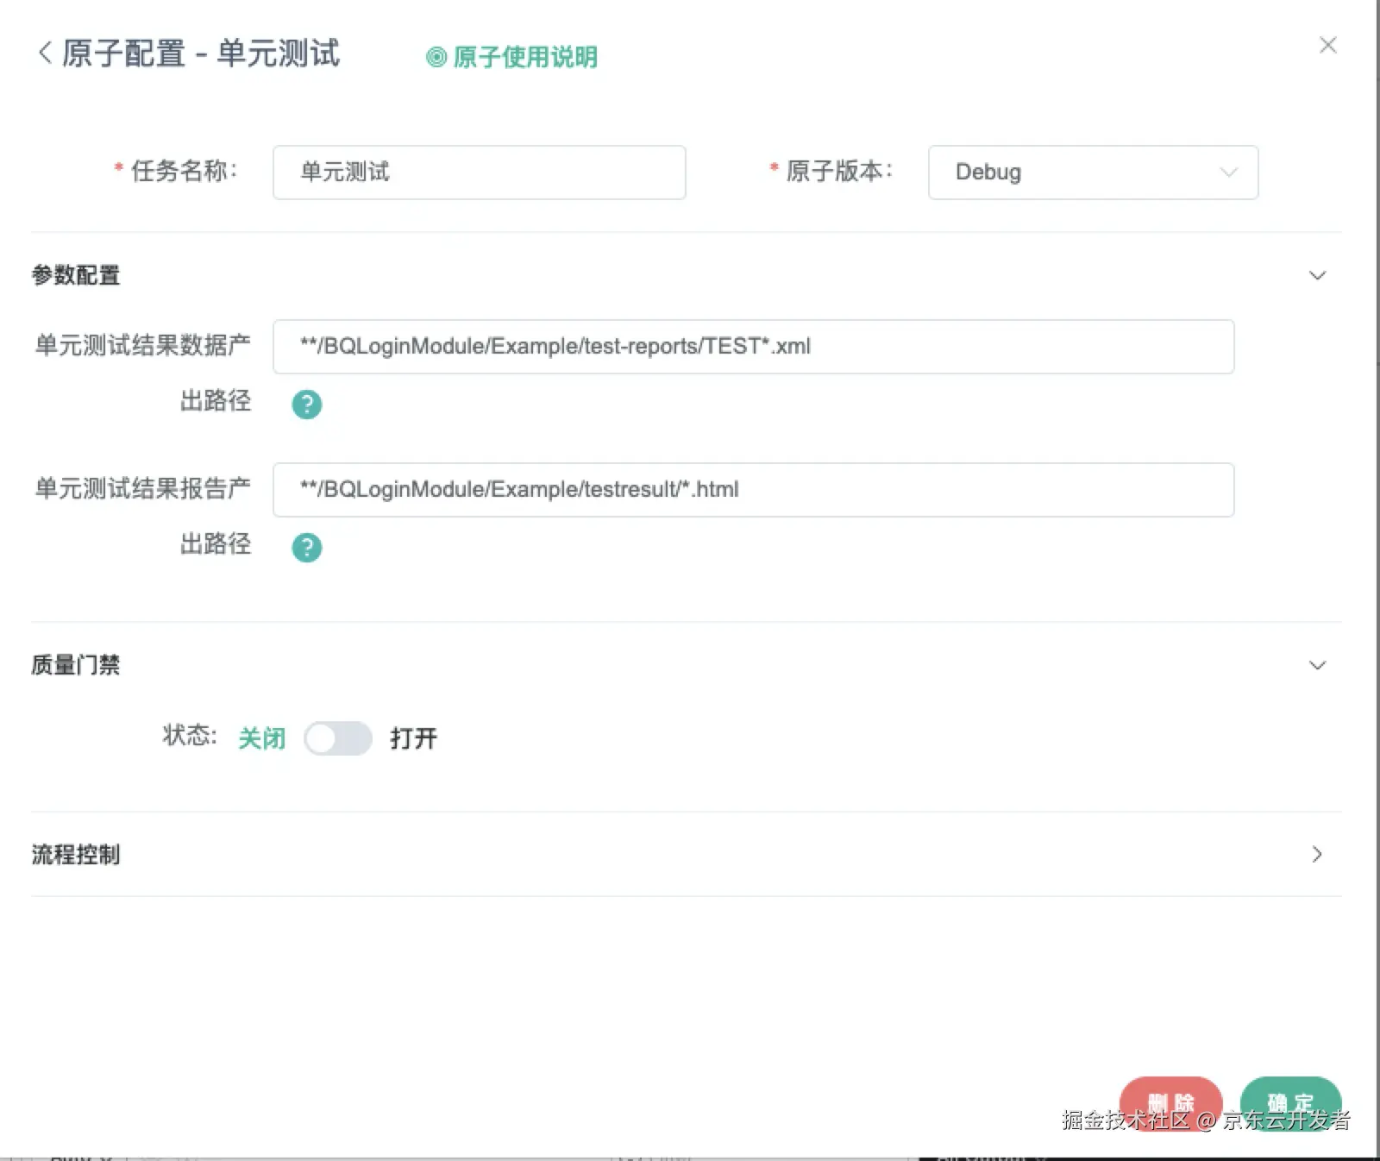Select the 打开 label next to switch
Viewport: 1380px width, 1161px height.
(x=414, y=738)
